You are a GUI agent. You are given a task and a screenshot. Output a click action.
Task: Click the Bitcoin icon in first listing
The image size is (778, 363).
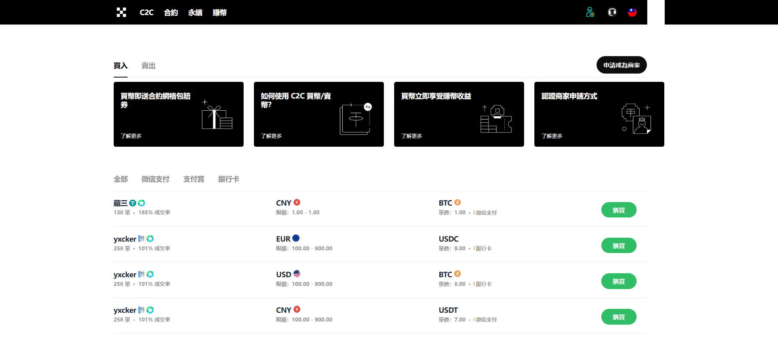(458, 202)
